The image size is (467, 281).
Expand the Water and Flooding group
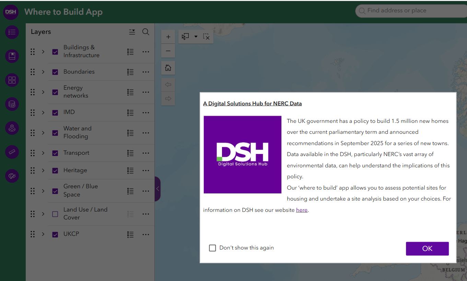point(43,132)
